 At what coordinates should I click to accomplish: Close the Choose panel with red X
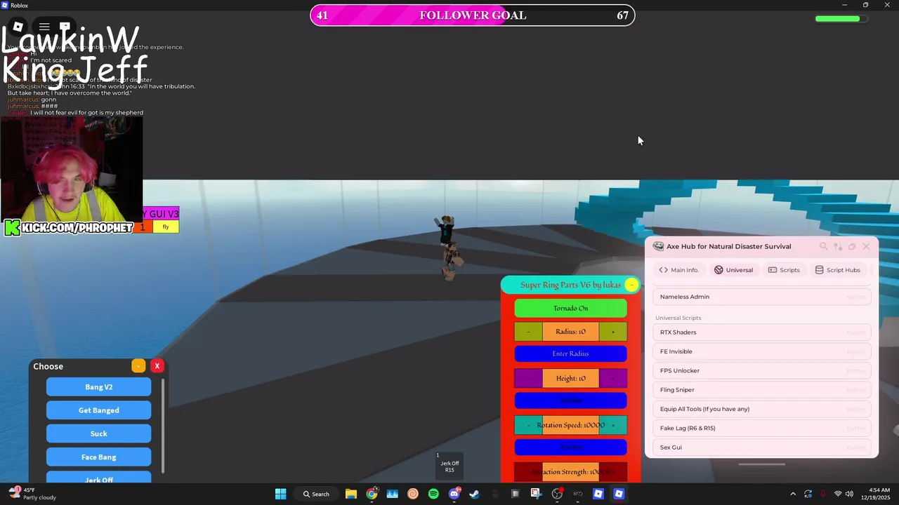(x=157, y=365)
